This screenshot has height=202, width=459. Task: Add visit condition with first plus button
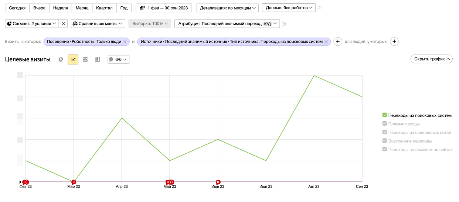[x=338, y=42]
